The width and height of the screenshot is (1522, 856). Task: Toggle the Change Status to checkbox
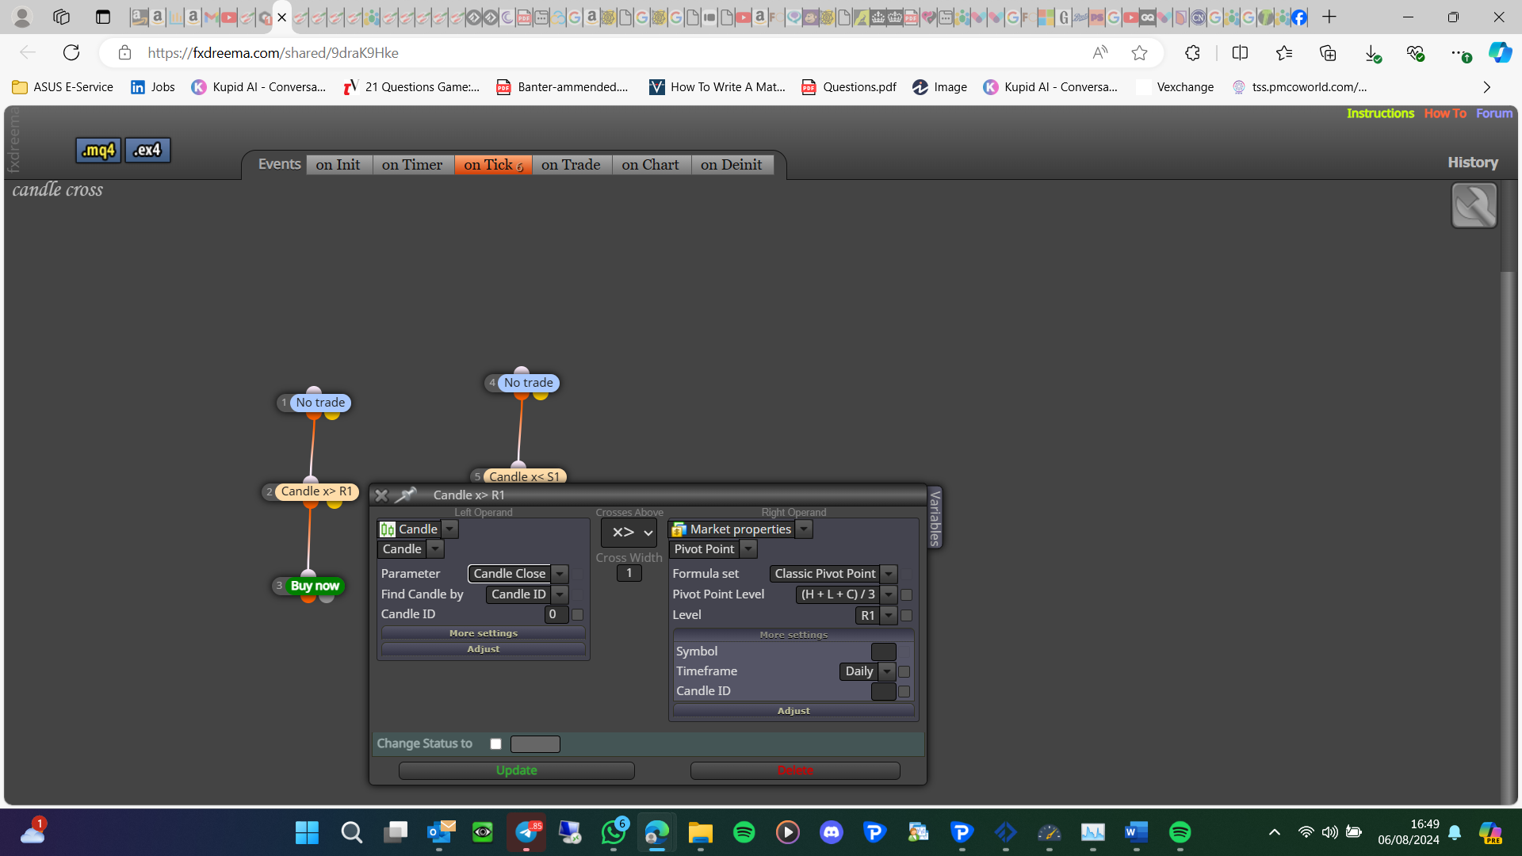tap(496, 744)
